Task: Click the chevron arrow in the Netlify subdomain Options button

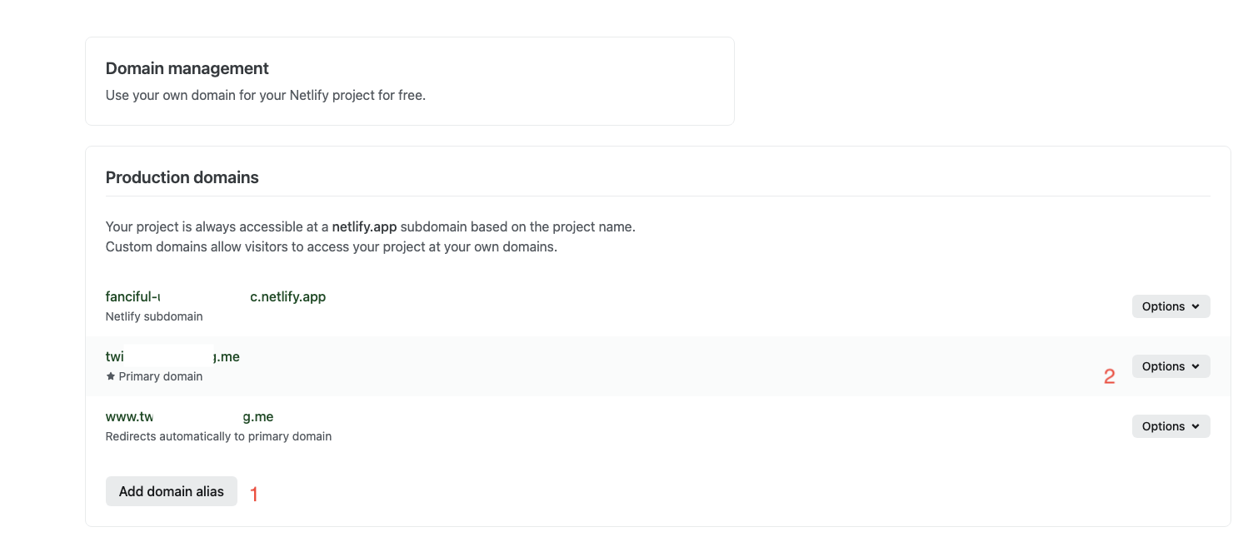Action: point(1196,306)
